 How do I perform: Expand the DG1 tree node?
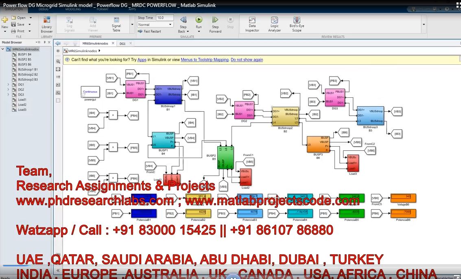click(8, 84)
